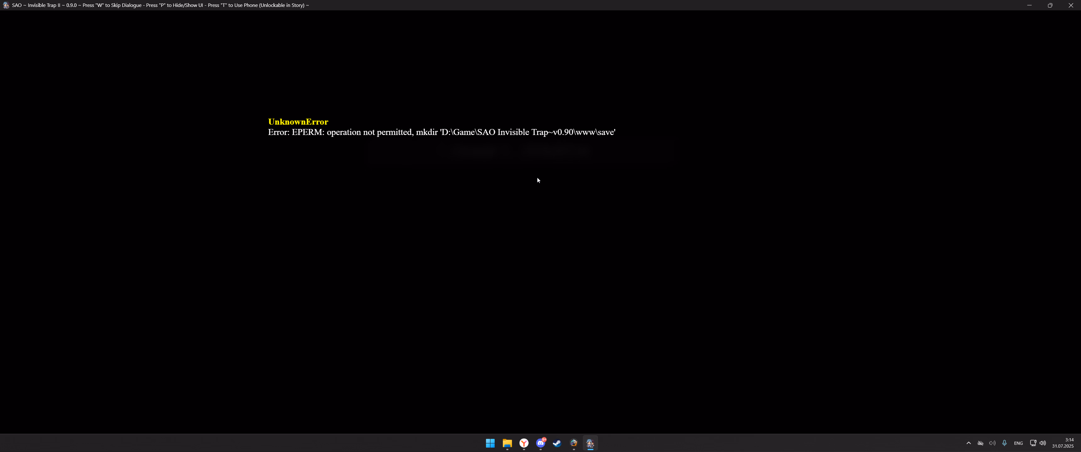This screenshot has height=452, width=1081.
Task: Click the SAO game icon in title bar
Action: coord(6,5)
